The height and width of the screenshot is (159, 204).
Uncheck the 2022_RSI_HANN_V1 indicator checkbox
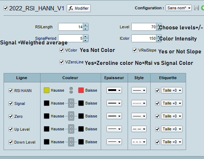6,8
